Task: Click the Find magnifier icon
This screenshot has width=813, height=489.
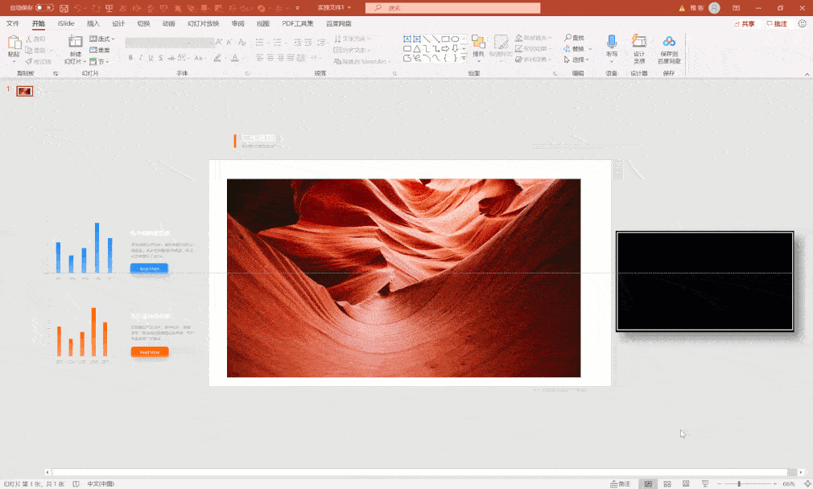Action: point(568,38)
